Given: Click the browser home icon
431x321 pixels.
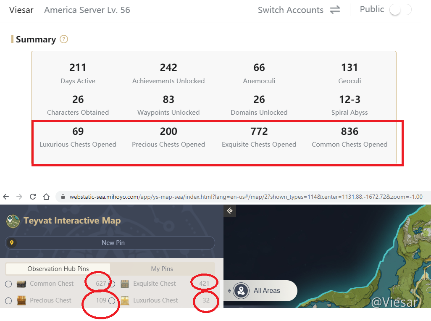Looking at the screenshot, I should click(46, 197).
